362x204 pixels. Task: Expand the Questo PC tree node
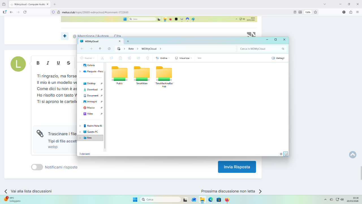[80, 132]
